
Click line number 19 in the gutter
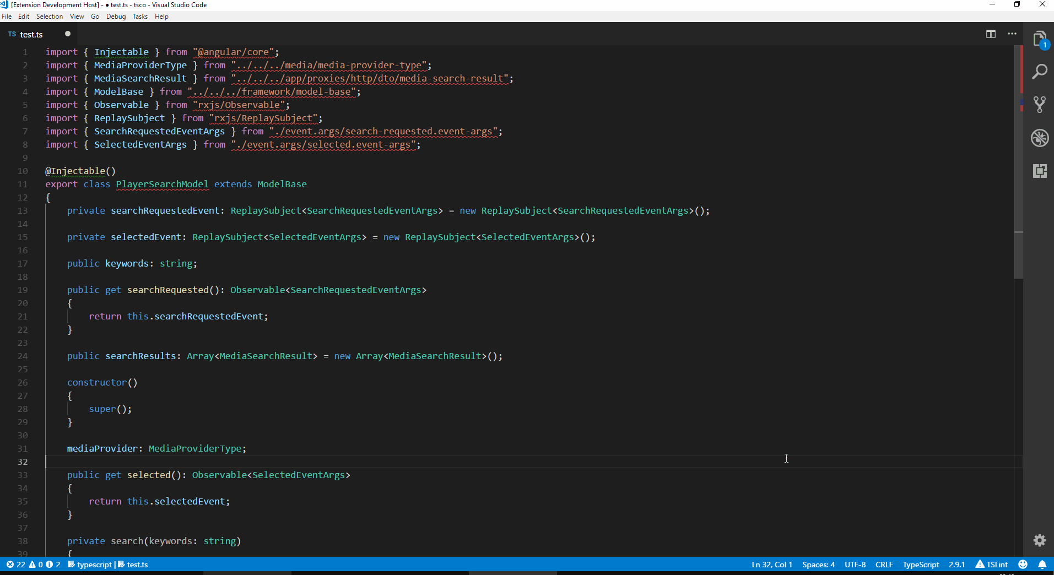23,290
